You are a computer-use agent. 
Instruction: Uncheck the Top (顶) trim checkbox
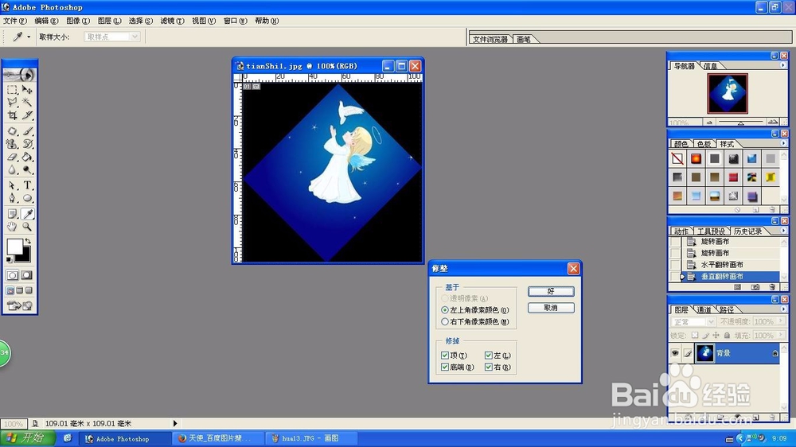click(445, 356)
